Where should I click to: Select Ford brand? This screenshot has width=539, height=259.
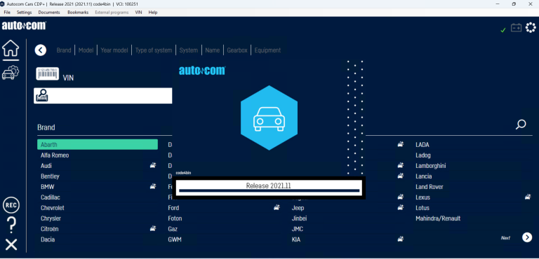click(x=173, y=207)
